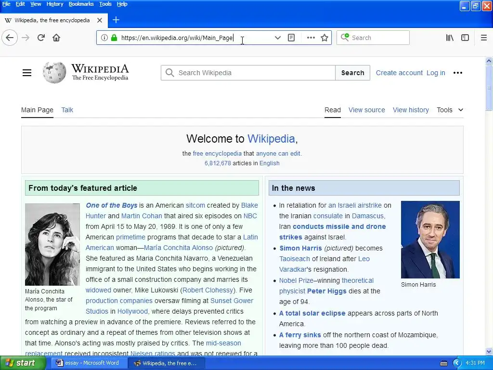Open the Simon Harris news link
Screen dimensions: 493x370
[x=300, y=248]
